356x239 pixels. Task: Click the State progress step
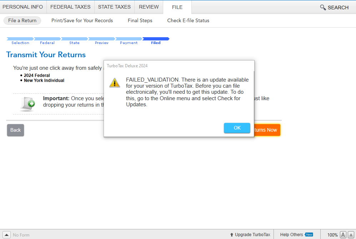[74, 41]
